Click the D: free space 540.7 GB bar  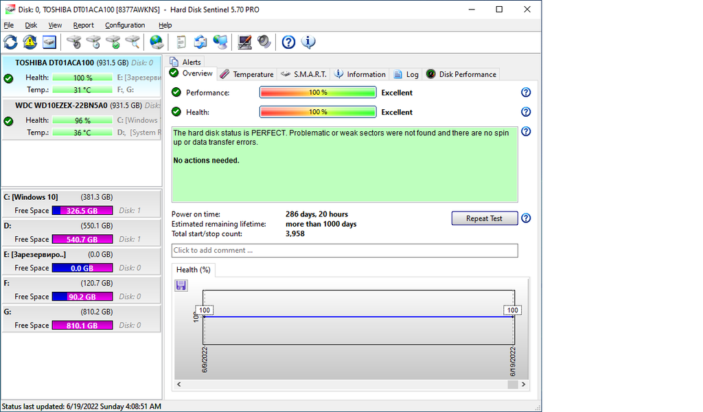point(82,240)
